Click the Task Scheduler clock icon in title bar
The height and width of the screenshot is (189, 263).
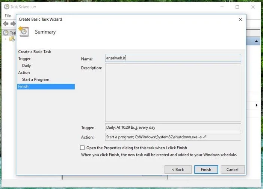click(x=6, y=7)
